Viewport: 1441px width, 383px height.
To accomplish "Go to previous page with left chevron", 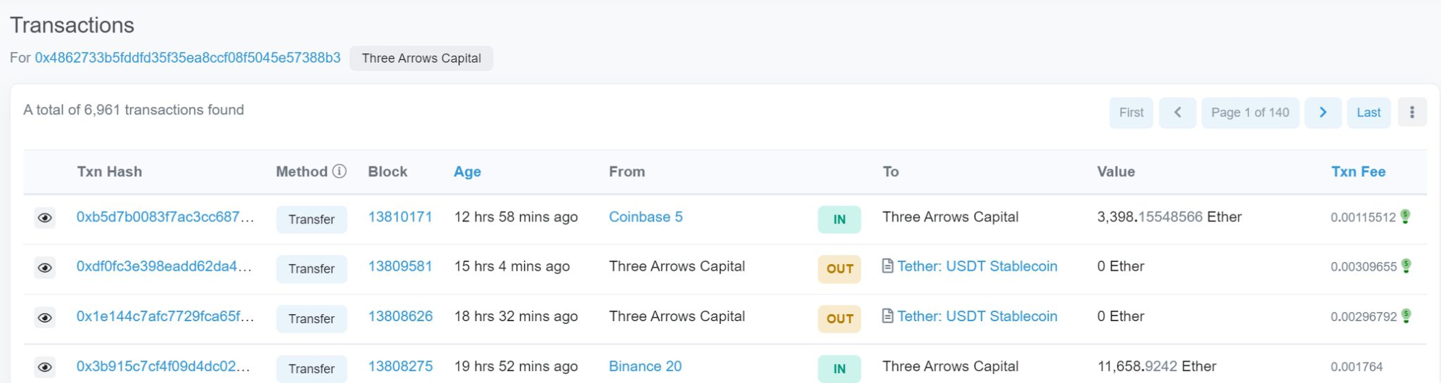I will [1177, 112].
